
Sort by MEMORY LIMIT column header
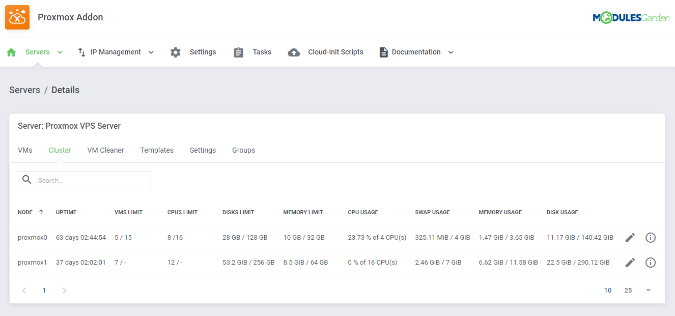point(303,212)
